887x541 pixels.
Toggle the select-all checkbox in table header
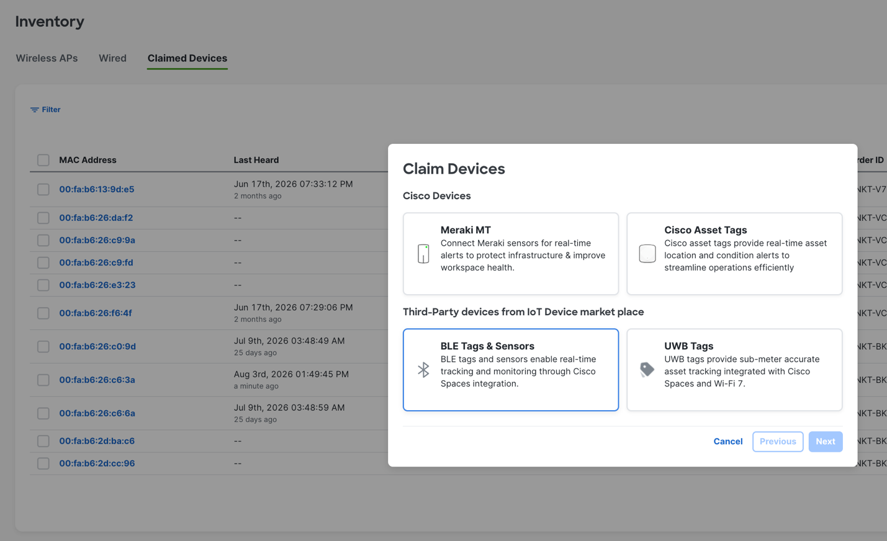pos(43,160)
